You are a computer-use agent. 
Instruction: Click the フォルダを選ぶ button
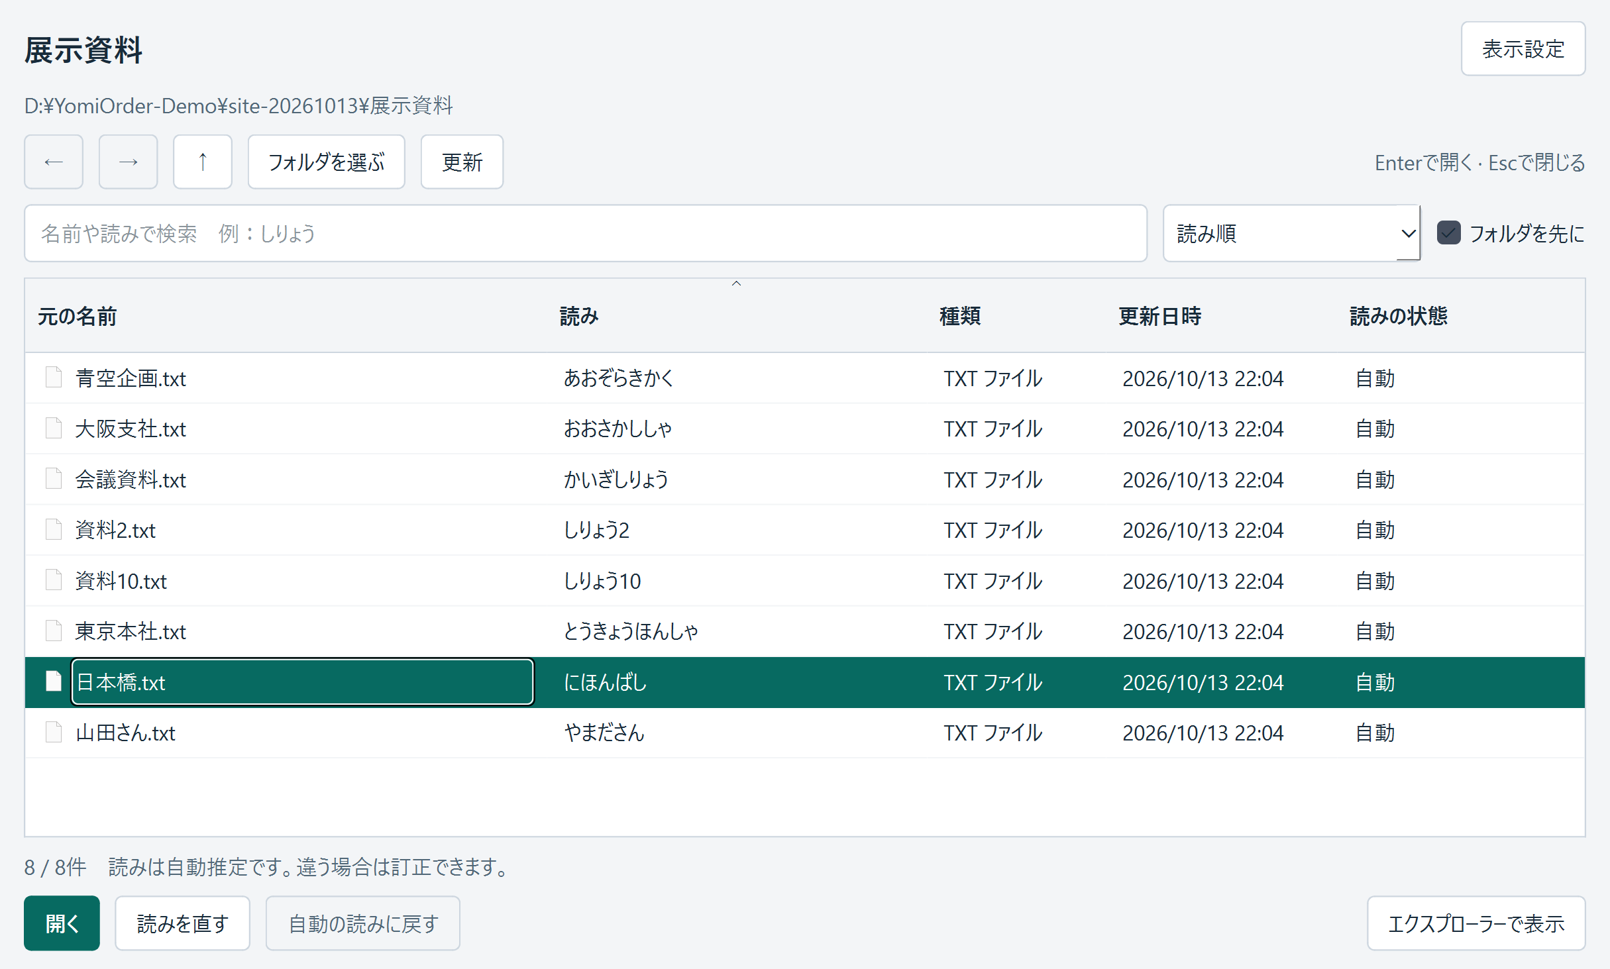(x=327, y=162)
